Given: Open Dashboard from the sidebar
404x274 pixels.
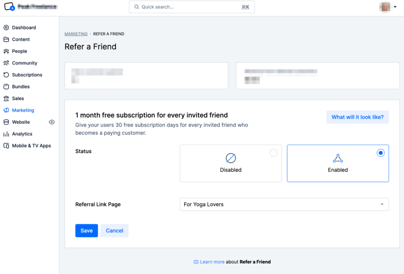Looking at the screenshot, I should (x=24, y=28).
